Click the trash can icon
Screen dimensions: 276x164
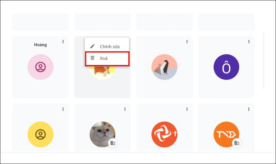(93, 58)
